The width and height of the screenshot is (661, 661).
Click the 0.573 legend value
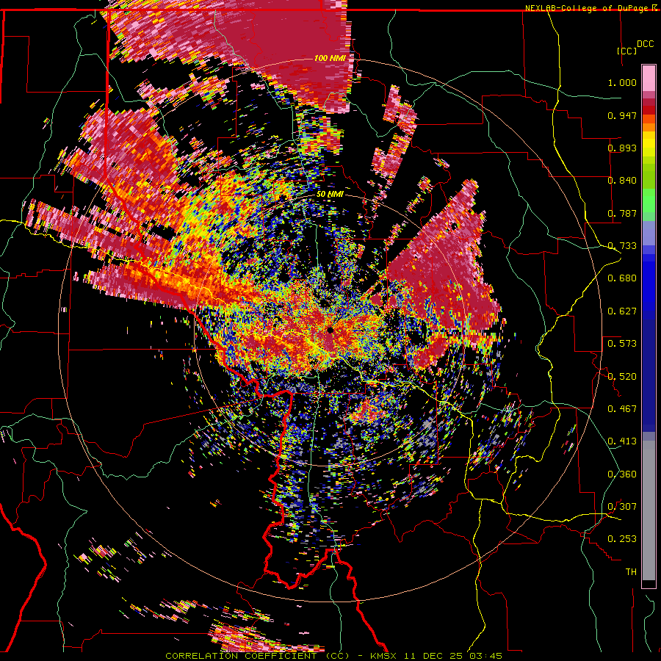(x=622, y=344)
